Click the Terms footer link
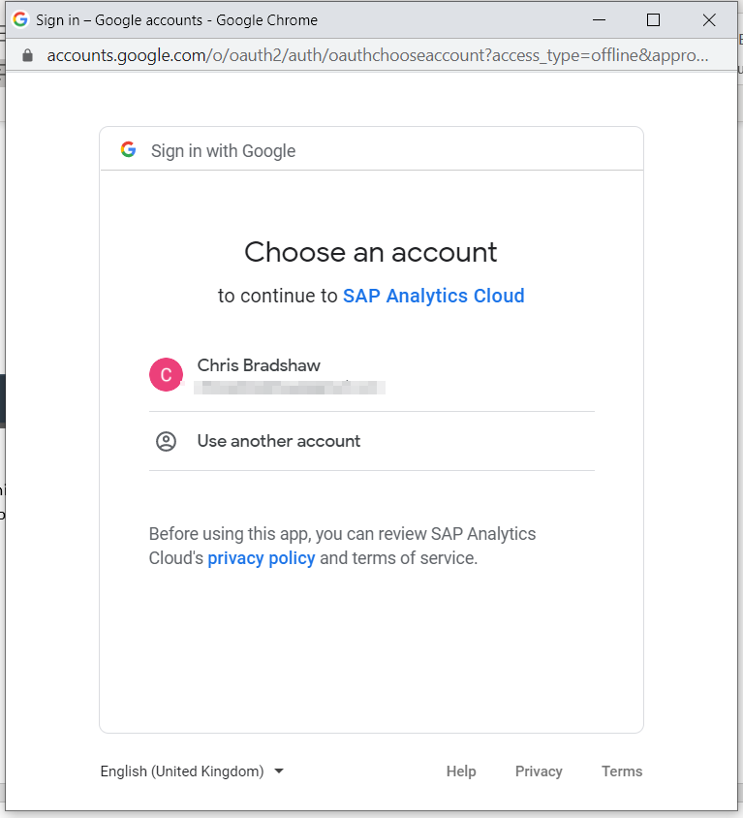 (622, 771)
